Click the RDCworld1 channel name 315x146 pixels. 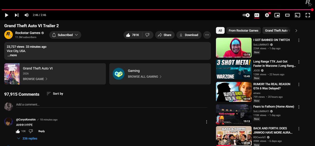pyautogui.click(x=260, y=137)
